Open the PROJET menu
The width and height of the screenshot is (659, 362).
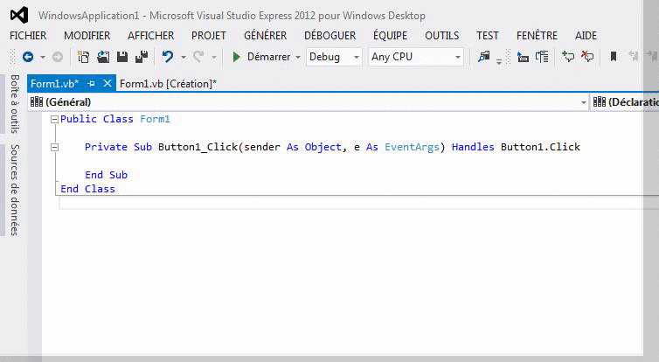(209, 36)
